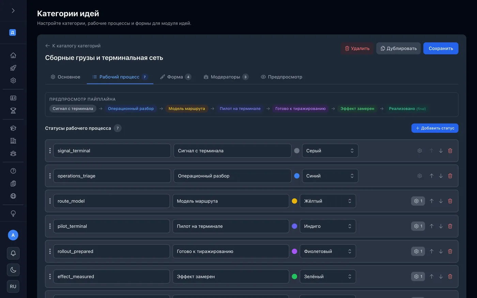
Task: Click pipeline chip Модель маршрута
Action: click(187, 109)
